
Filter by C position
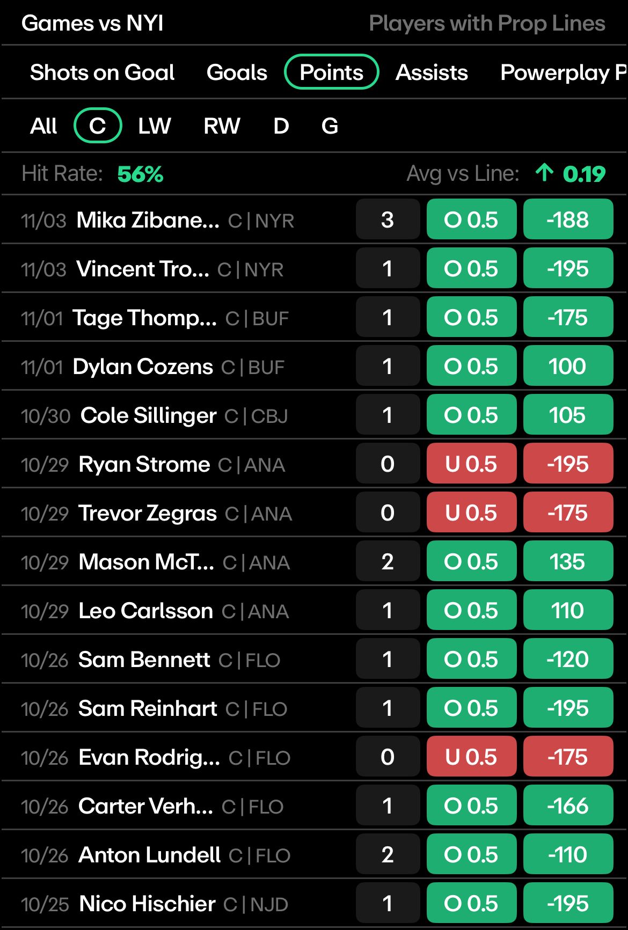pos(98,126)
